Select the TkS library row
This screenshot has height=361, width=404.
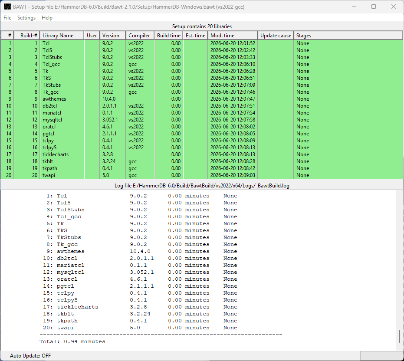pyautogui.click(x=202, y=78)
